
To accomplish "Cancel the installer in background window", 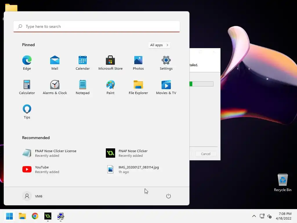I will click(x=206, y=154).
